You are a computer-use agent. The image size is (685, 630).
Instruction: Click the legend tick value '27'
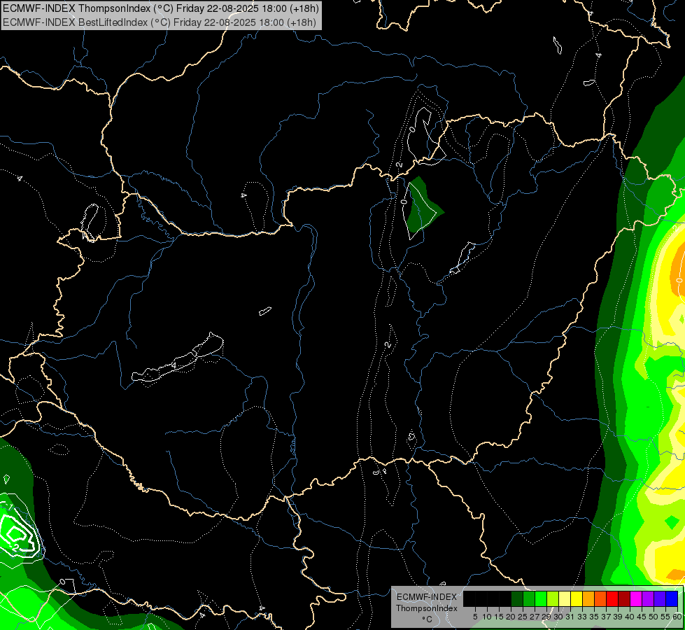[x=535, y=617]
